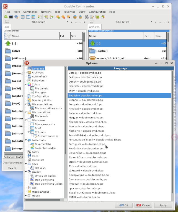Collapse the Files views tree node
The width and height of the screenshot is (178, 212).
(x=26, y=120)
